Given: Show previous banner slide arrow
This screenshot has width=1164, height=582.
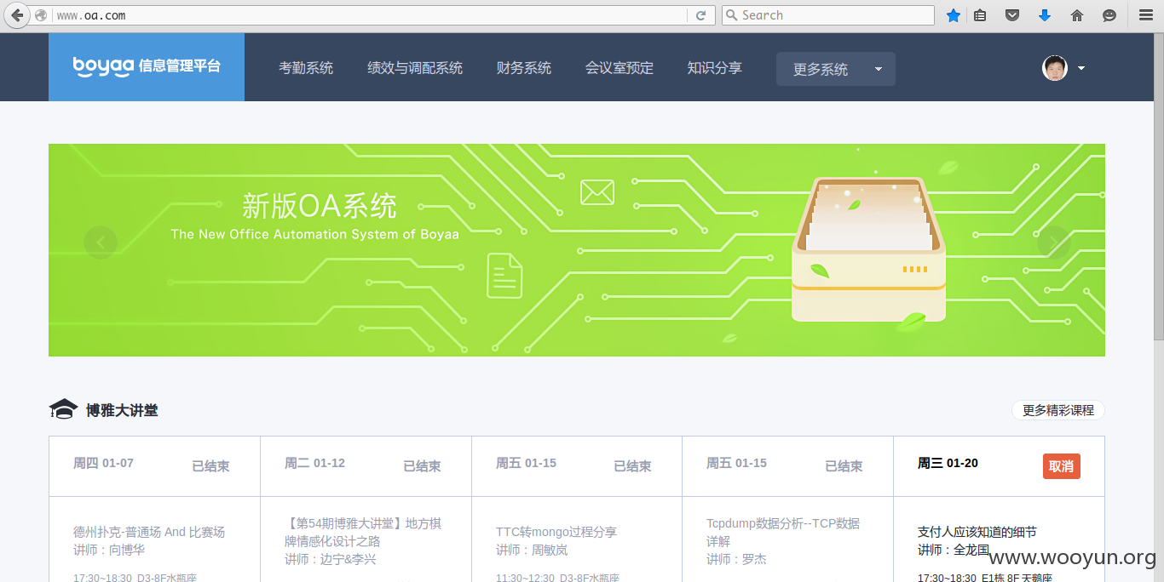Looking at the screenshot, I should (x=101, y=242).
